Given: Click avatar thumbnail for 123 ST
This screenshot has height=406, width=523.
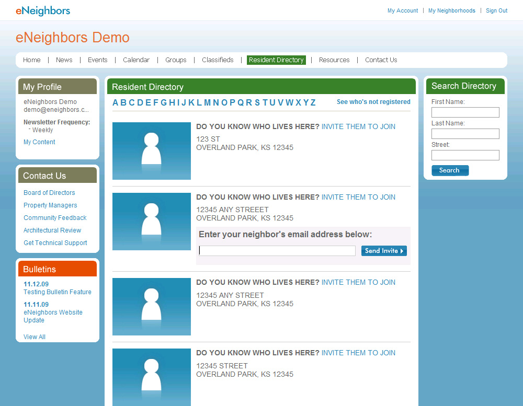Looking at the screenshot, I should pyautogui.click(x=152, y=151).
